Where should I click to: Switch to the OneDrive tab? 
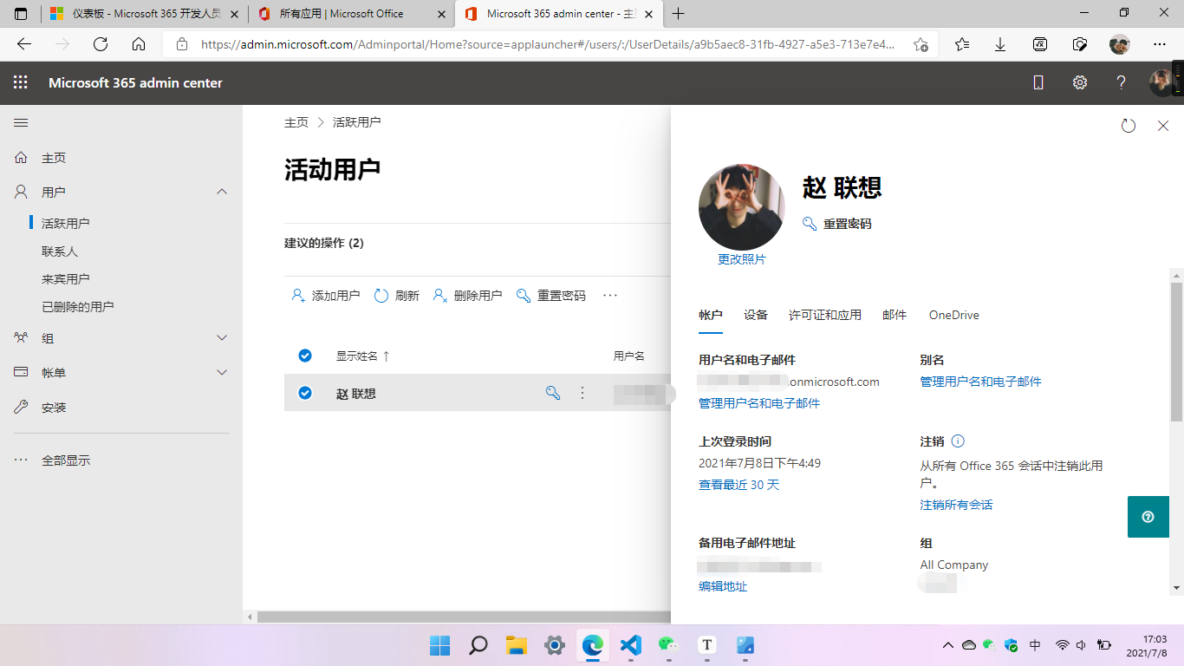[954, 315]
